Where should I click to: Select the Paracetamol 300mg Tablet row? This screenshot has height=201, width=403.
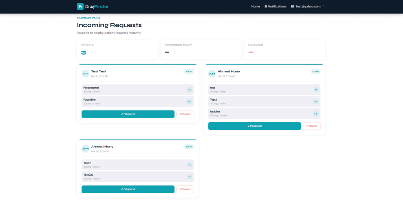point(138,90)
